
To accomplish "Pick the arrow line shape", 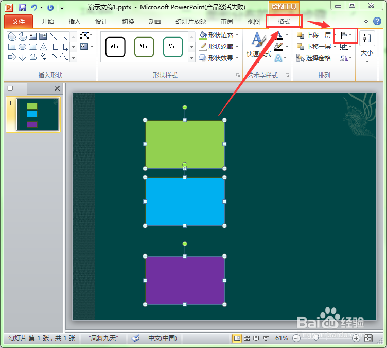I will (64, 36).
